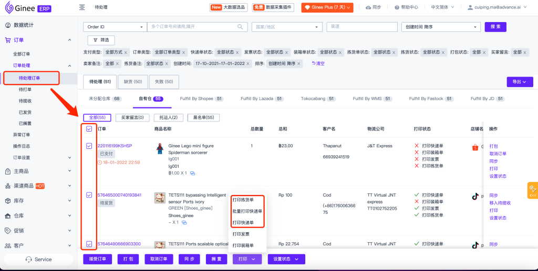Open the 创建时间 降序 sort dropdown
Image resolution: width=538 pixels, height=271 pixels.
441,27
